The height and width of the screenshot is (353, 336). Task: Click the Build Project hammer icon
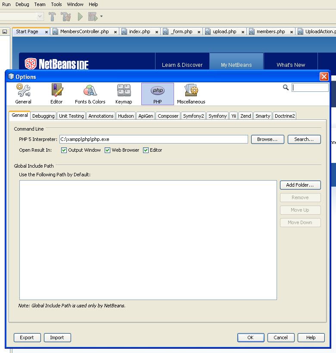click(52, 16)
